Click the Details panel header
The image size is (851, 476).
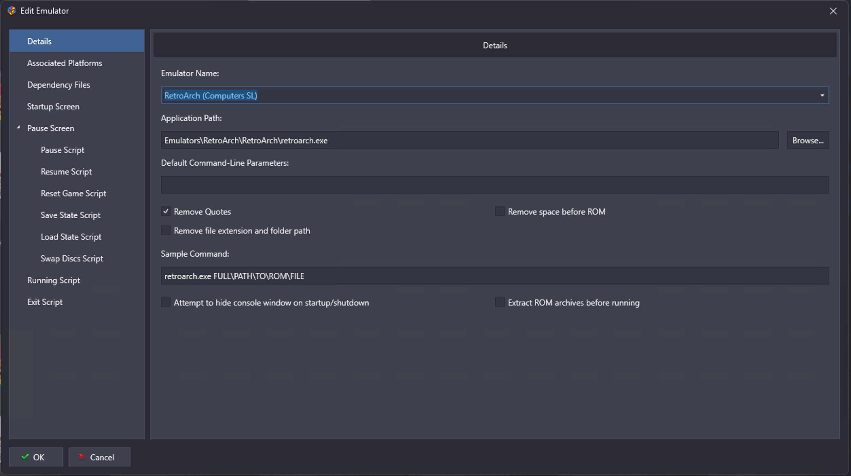coord(495,45)
